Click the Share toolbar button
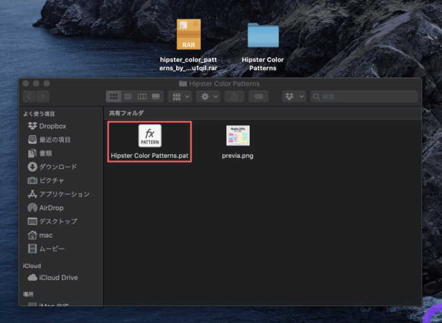Screen dimensions: 442x323 point(234,97)
